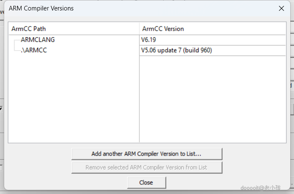
Task: Click the V5.06 update 7 version cell
Action: tap(177, 50)
